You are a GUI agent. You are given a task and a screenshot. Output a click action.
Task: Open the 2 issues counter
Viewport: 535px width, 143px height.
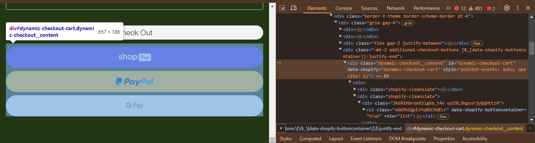pos(491,8)
